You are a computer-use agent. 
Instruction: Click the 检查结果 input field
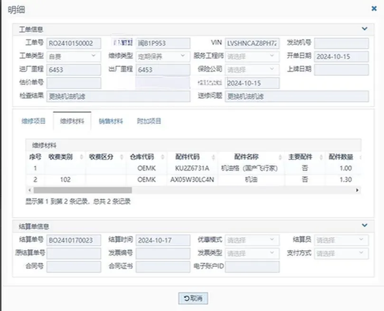pos(118,96)
